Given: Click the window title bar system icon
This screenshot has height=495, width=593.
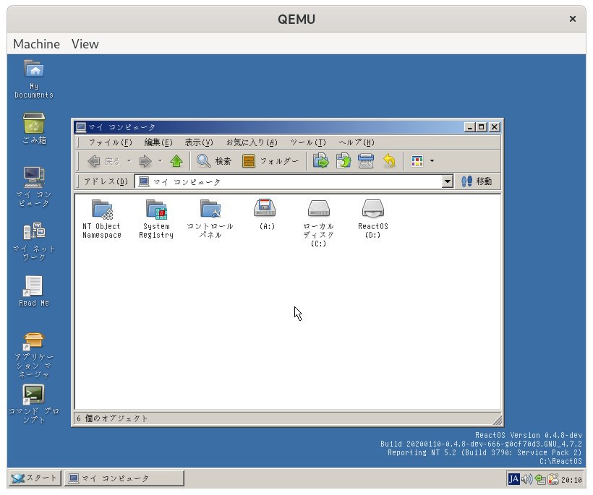Looking at the screenshot, I should [x=80, y=127].
